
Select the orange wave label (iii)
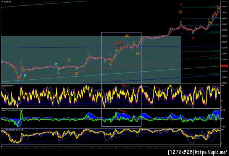pos(127,36)
